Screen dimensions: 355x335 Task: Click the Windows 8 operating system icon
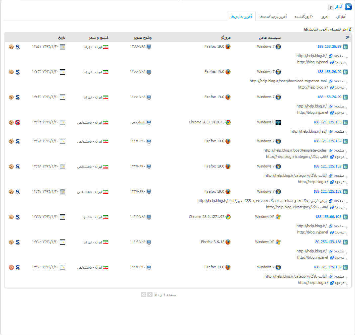click(278, 122)
